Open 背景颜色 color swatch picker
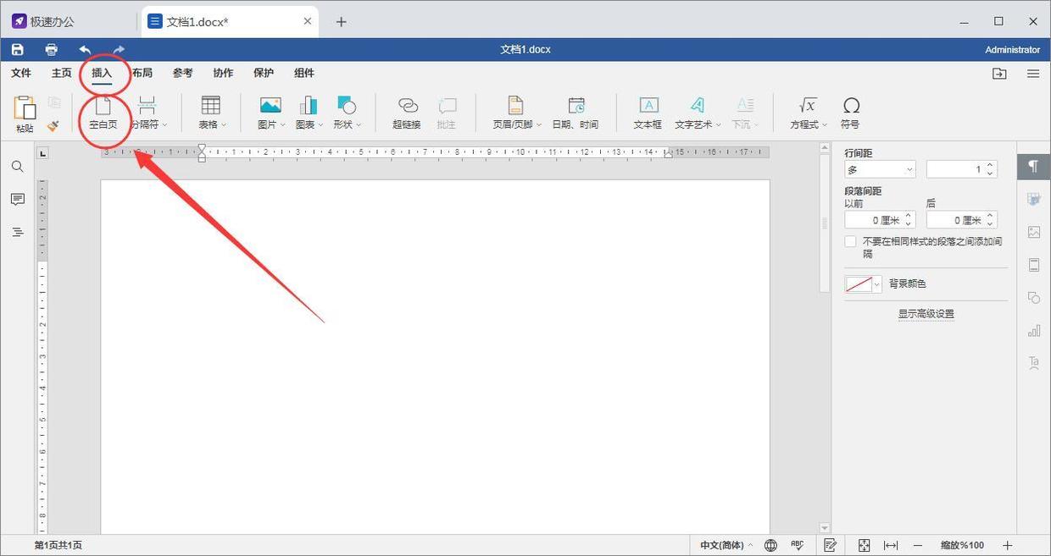Image resolution: width=1051 pixels, height=556 pixels. click(x=864, y=284)
